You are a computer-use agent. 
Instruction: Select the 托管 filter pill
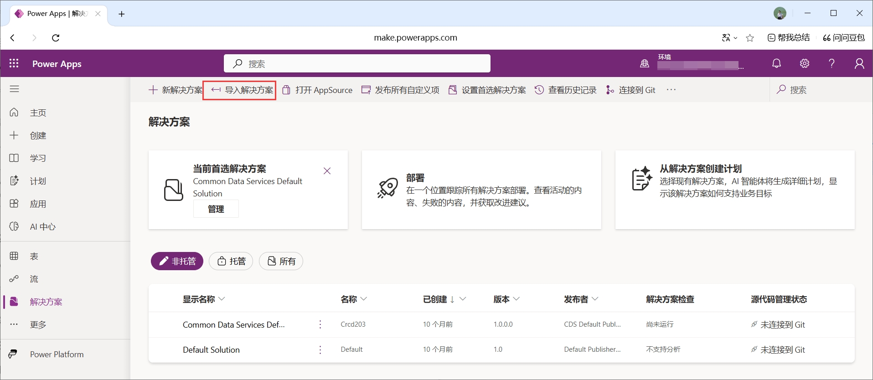231,261
